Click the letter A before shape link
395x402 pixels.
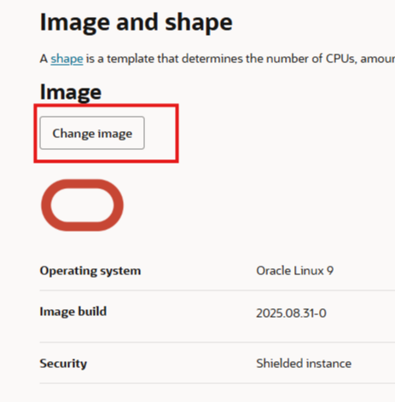point(44,59)
